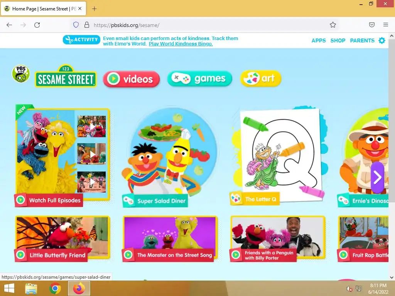Viewport: 395px width, 296px height.
Task: Open the PARENTS link
Action: [x=362, y=40]
